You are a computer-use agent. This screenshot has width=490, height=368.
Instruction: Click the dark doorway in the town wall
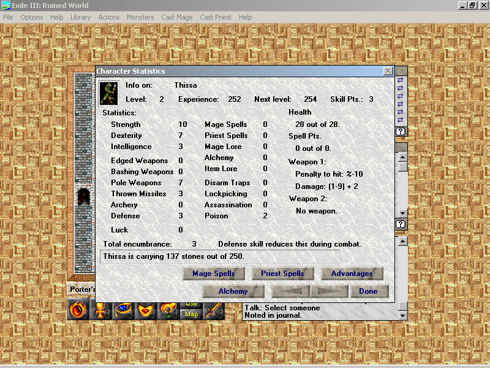click(x=83, y=196)
